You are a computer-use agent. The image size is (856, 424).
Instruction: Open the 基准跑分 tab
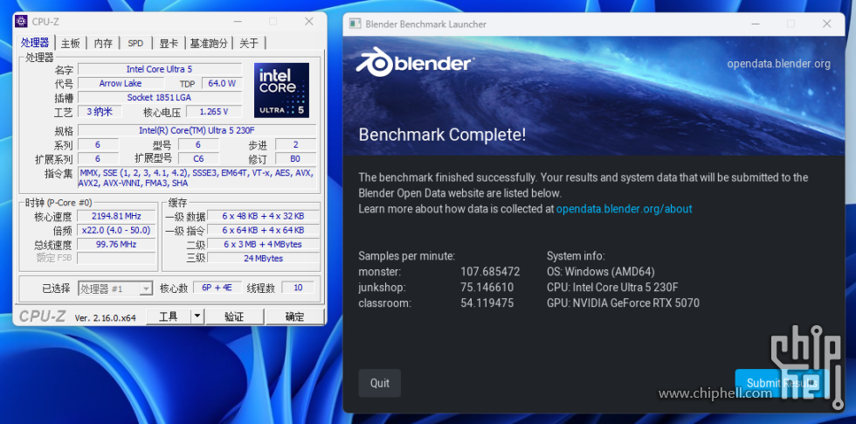click(x=209, y=43)
